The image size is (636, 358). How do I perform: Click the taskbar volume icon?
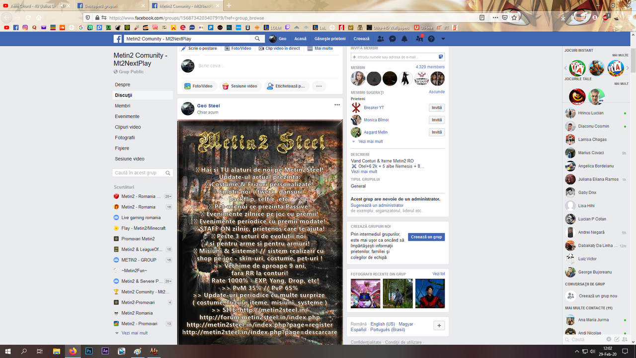[x=592, y=352]
